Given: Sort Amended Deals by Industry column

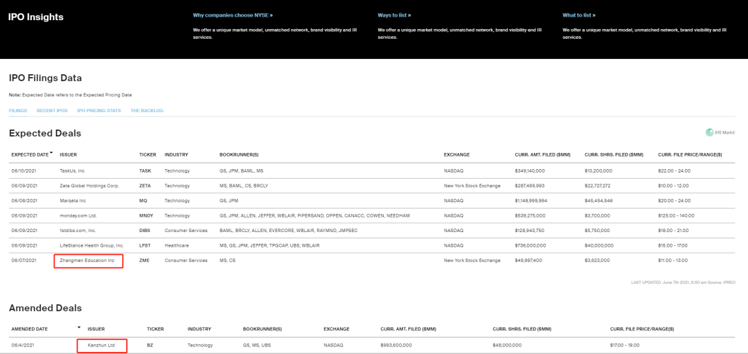Looking at the screenshot, I should (x=199, y=328).
